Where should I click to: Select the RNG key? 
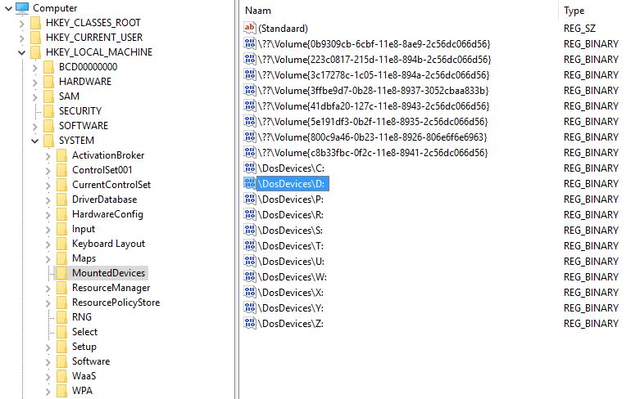point(82,317)
